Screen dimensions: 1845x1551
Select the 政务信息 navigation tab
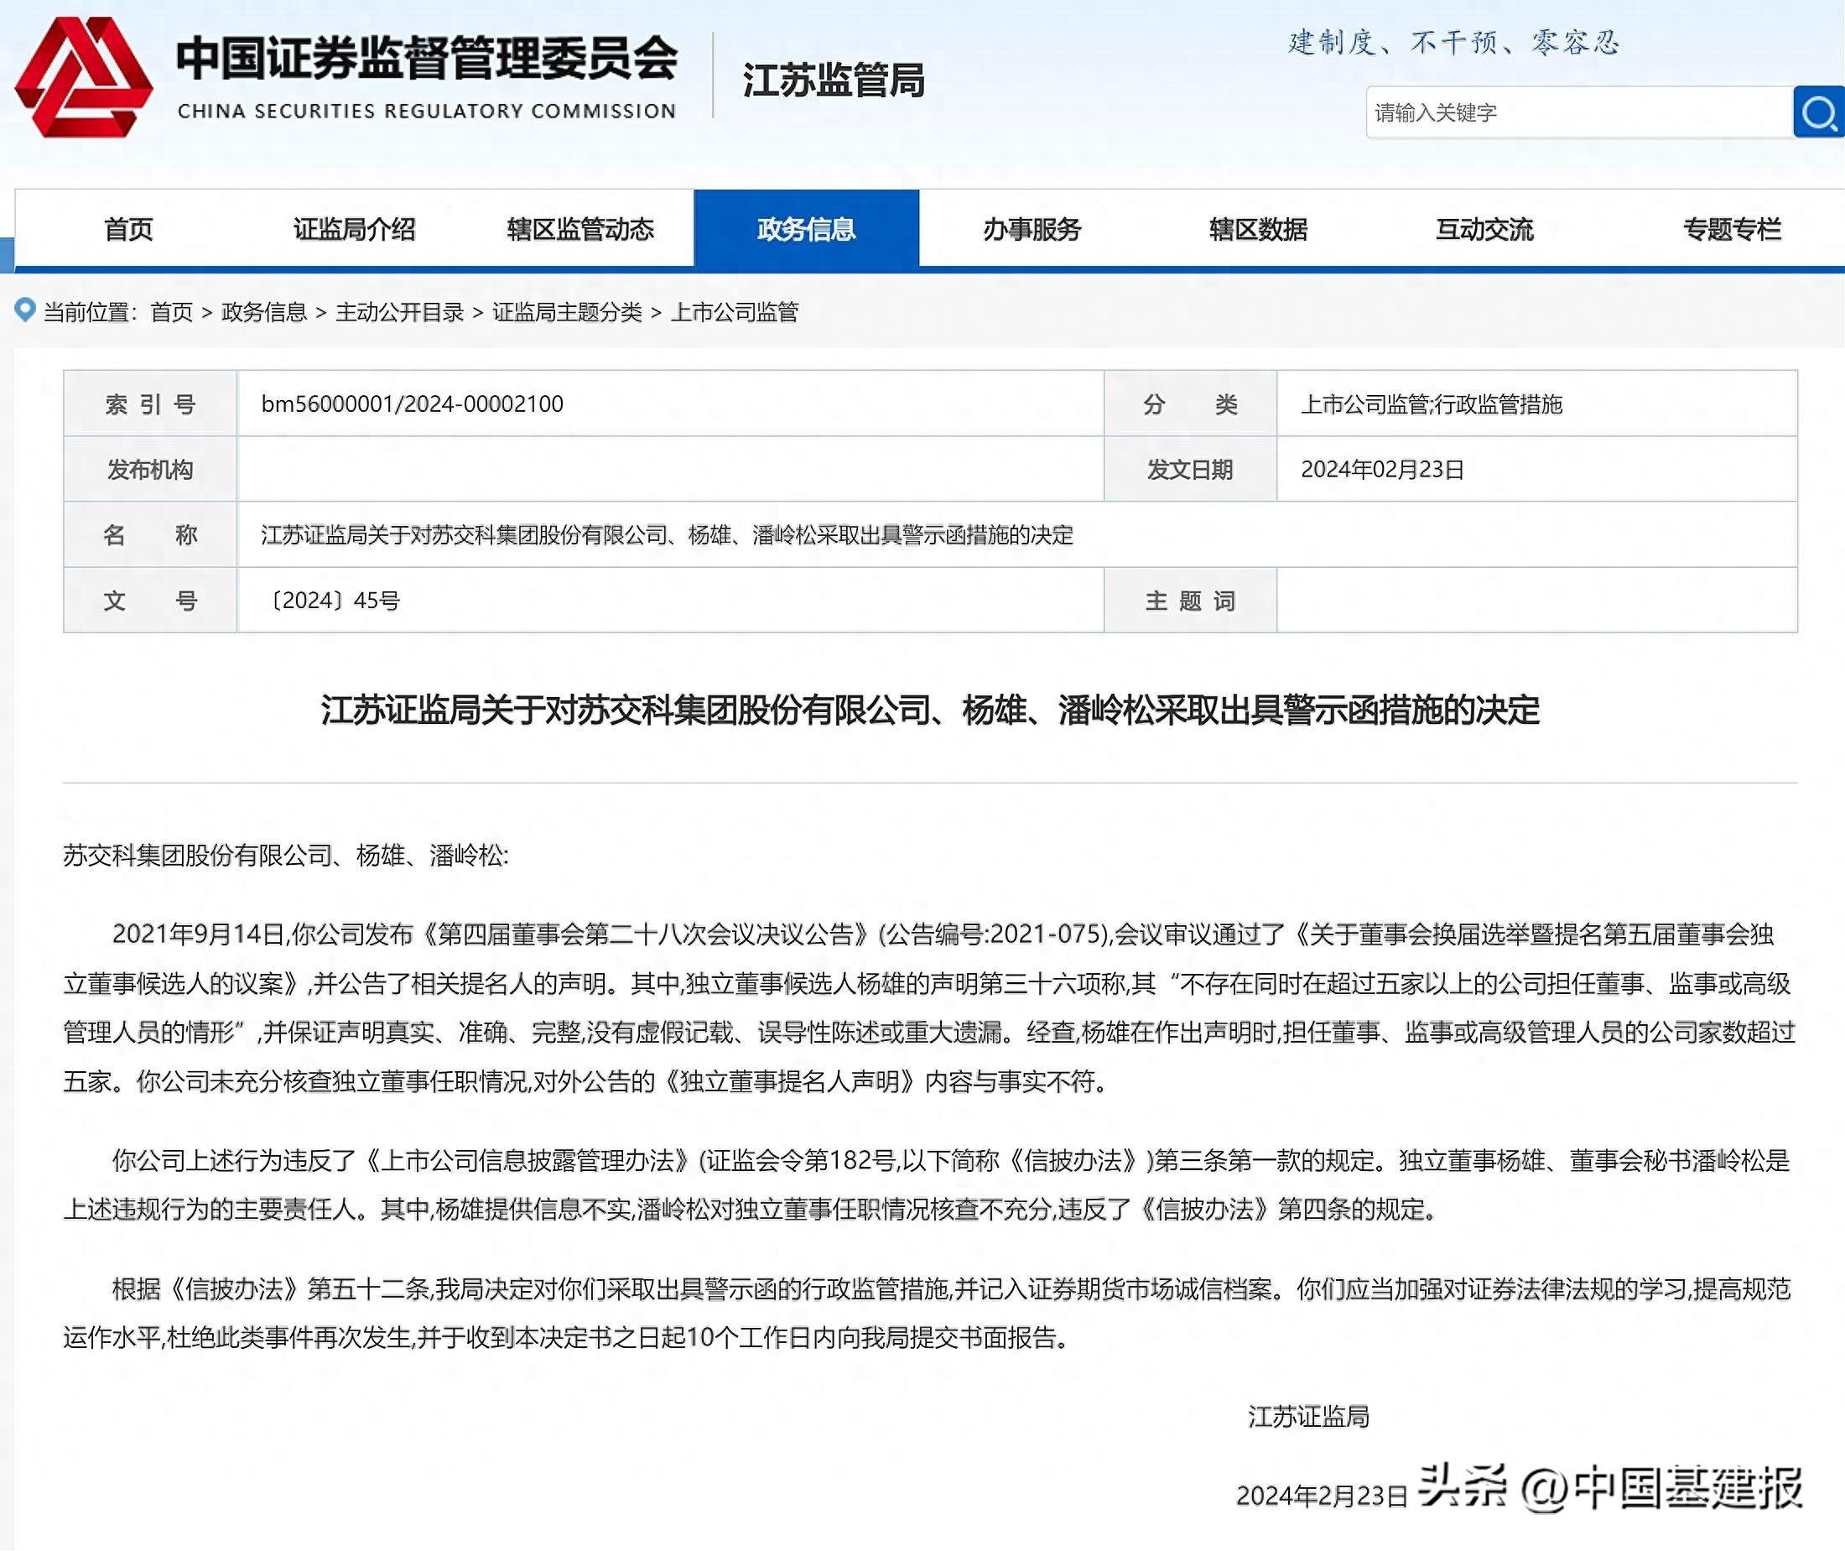click(806, 230)
